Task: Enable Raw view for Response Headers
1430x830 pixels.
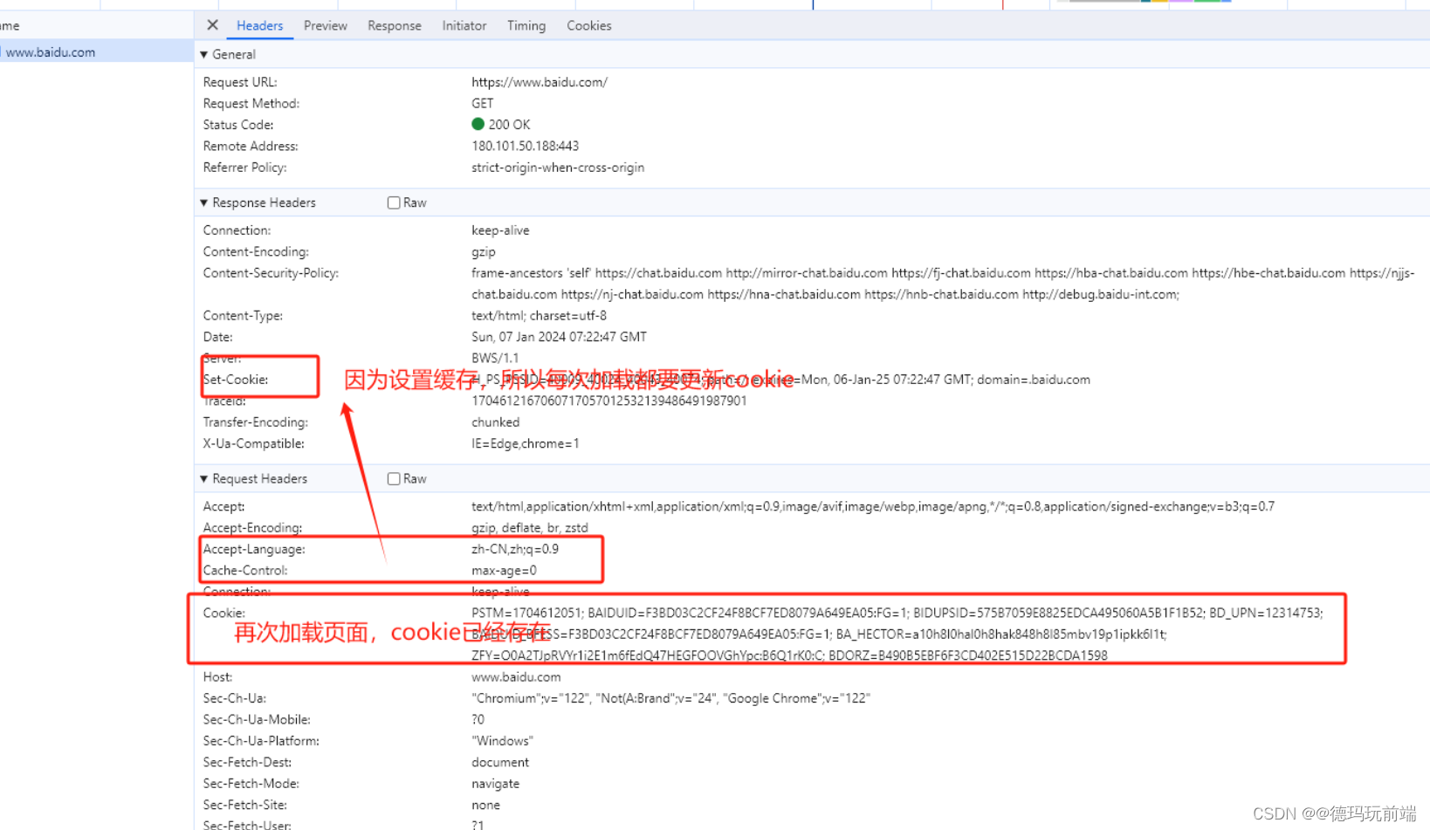Action: (x=394, y=202)
